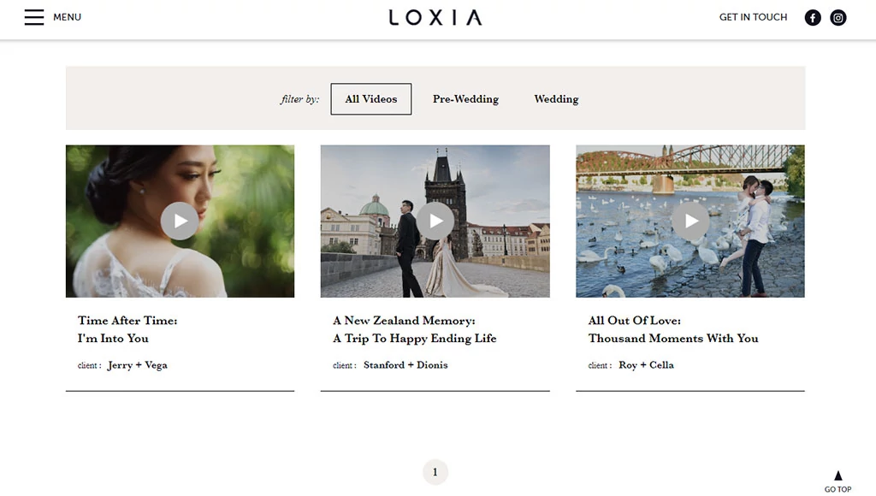Viewport: 876px width, 496px height.
Task: Open A New Zealand Memory title link
Action: (415, 329)
